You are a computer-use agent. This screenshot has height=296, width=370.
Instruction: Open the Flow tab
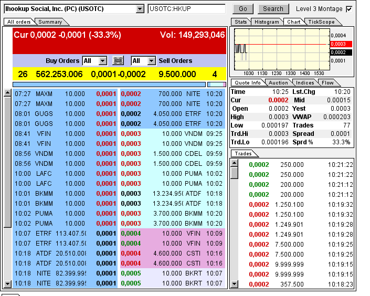(327, 83)
